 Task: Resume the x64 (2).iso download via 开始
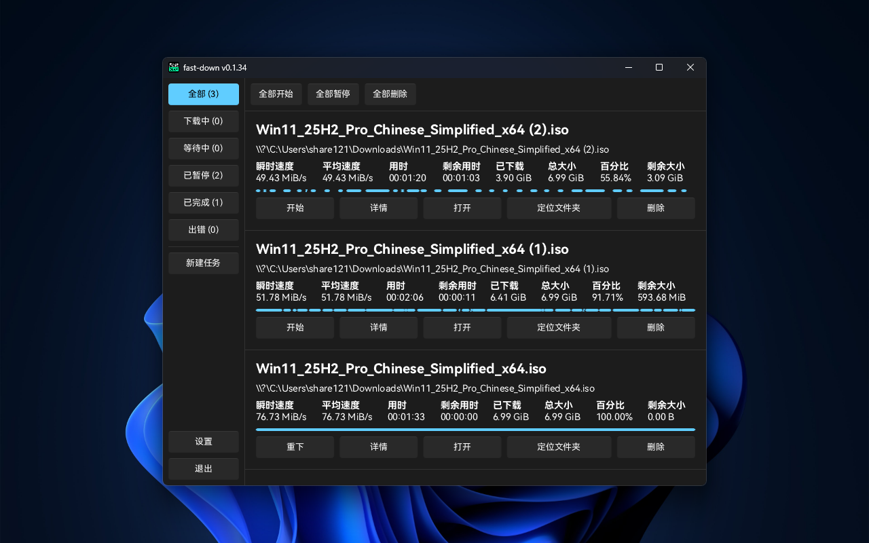tap(295, 208)
